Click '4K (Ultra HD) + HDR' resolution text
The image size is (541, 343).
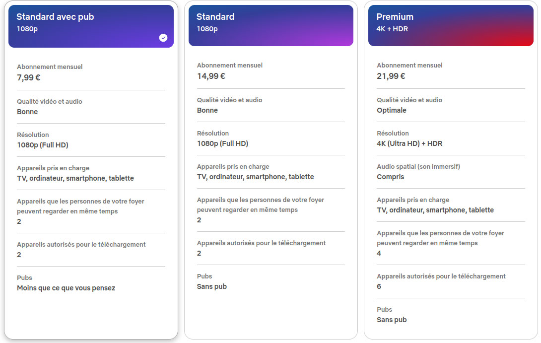point(409,143)
